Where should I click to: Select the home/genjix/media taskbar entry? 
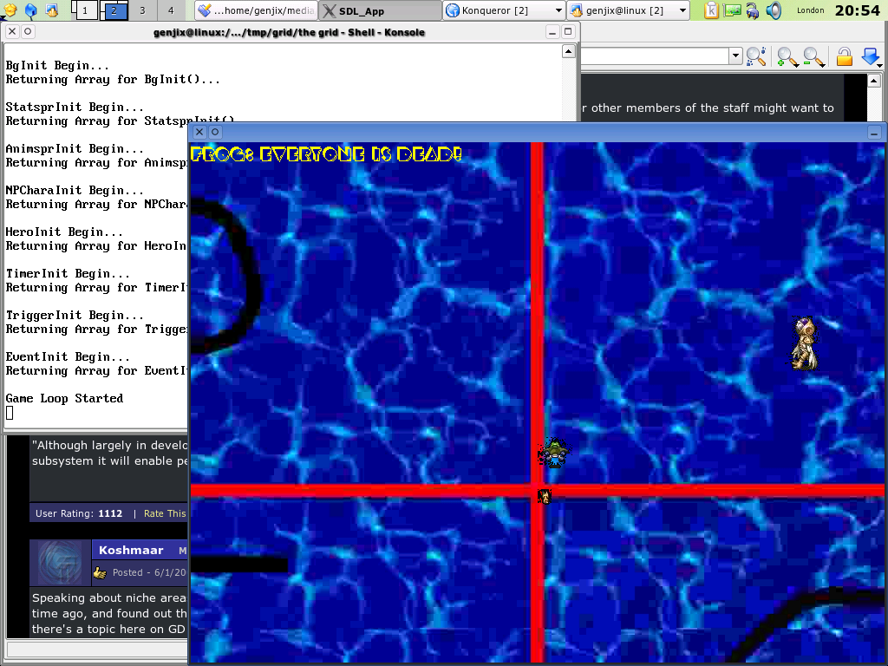[x=255, y=10]
